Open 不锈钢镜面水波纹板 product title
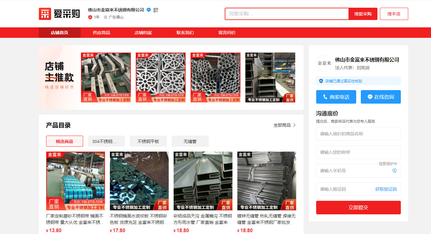The width and height of the screenshot is (431, 234). [139, 219]
